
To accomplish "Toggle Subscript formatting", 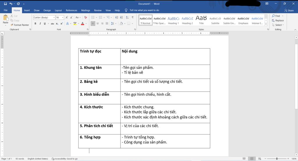I will (57, 24).
